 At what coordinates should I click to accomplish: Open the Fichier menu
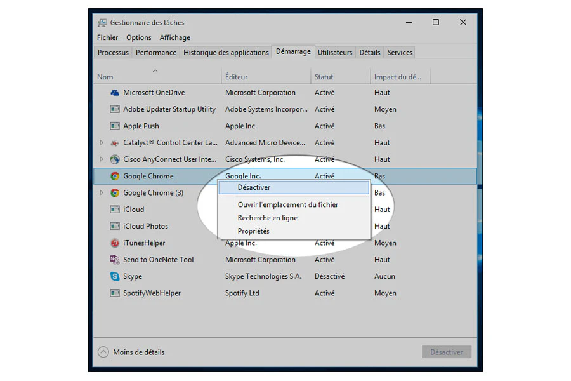pos(107,38)
